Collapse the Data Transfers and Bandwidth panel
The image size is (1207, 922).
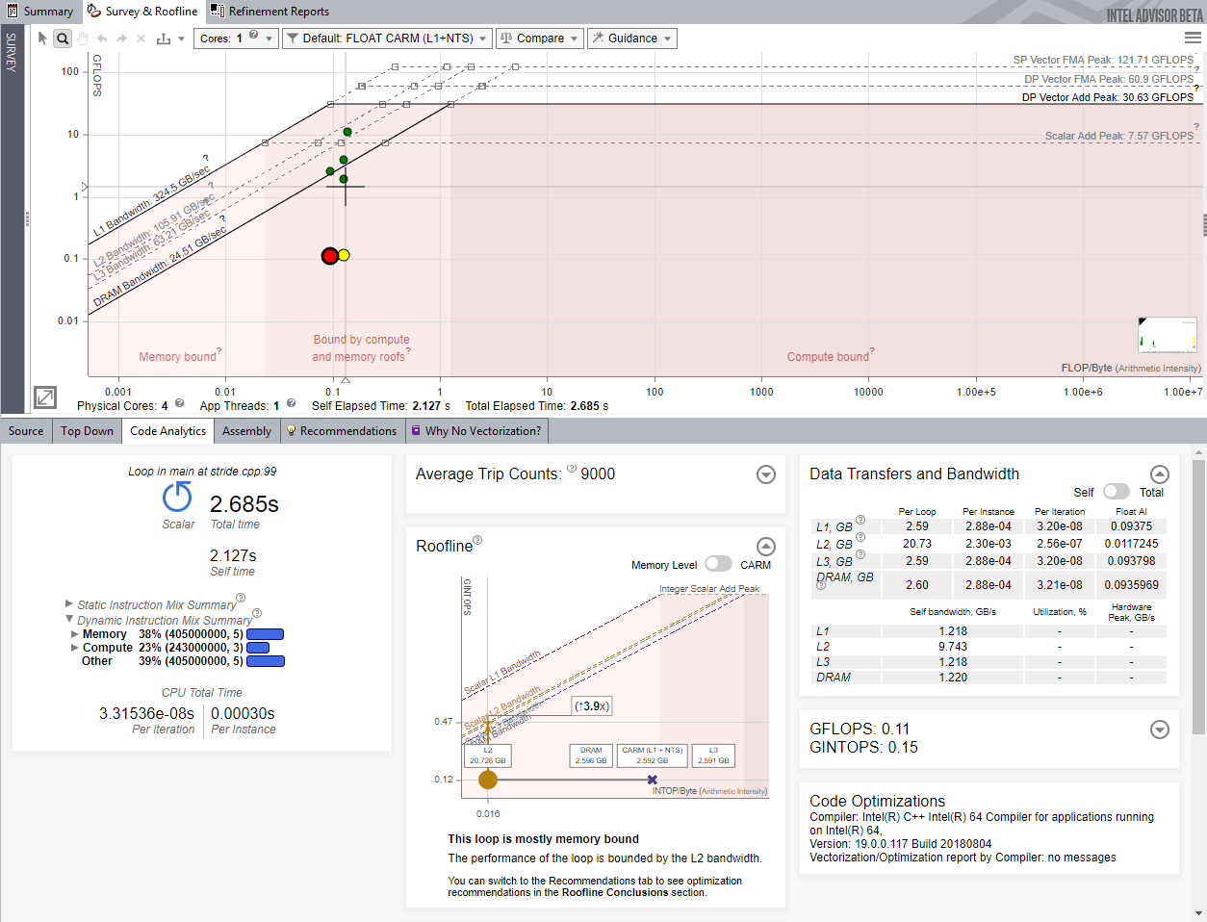point(1160,474)
